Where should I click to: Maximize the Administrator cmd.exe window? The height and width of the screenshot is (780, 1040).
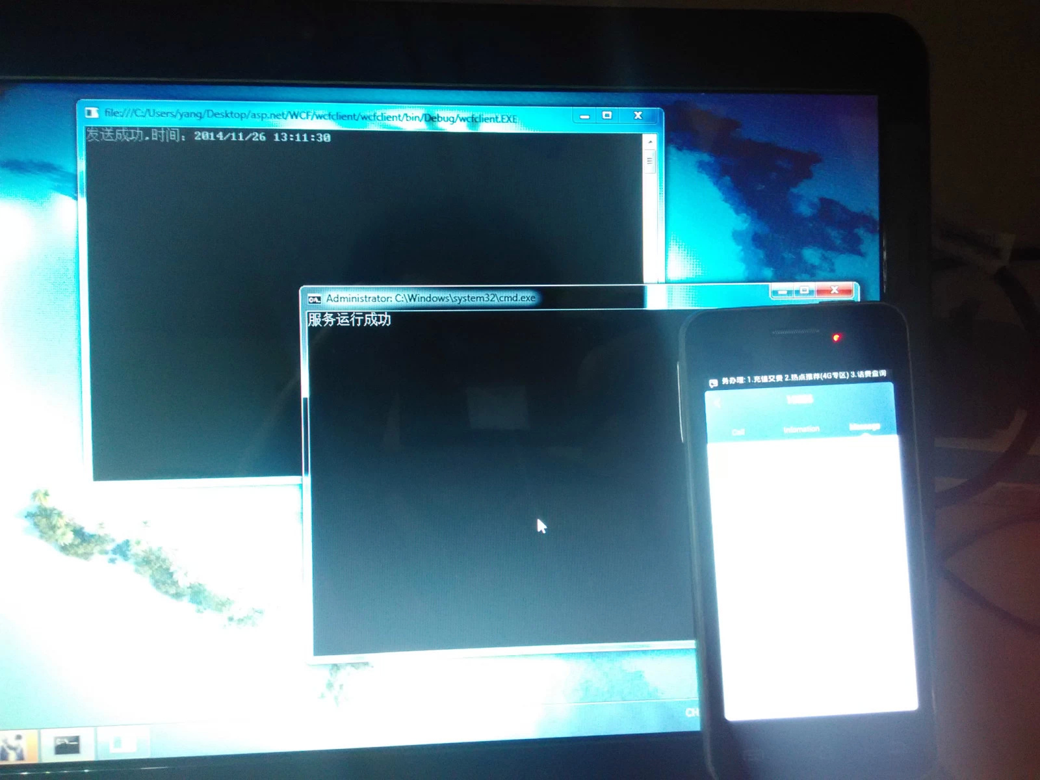pyautogui.click(x=805, y=291)
